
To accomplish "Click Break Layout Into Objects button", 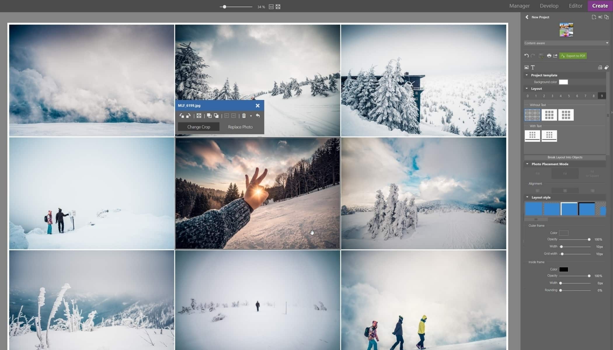I will tap(565, 157).
